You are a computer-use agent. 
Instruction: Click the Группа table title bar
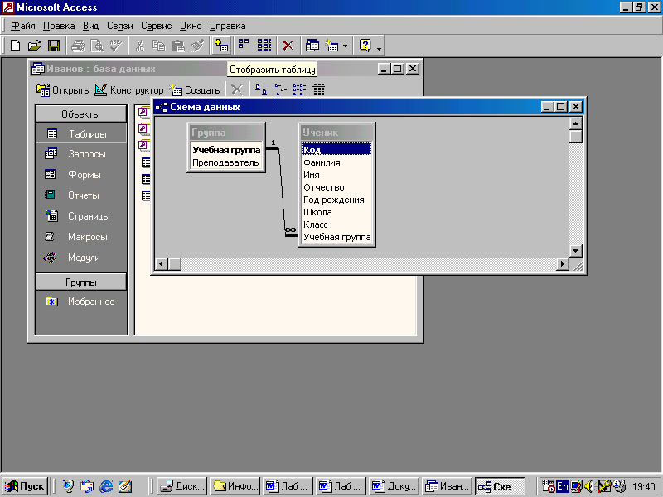click(226, 133)
